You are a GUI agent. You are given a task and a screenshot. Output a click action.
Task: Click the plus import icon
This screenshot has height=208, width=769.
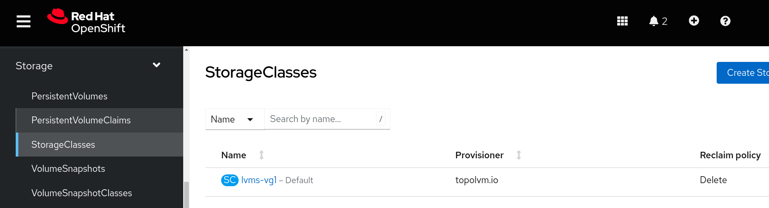pyautogui.click(x=694, y=21)
